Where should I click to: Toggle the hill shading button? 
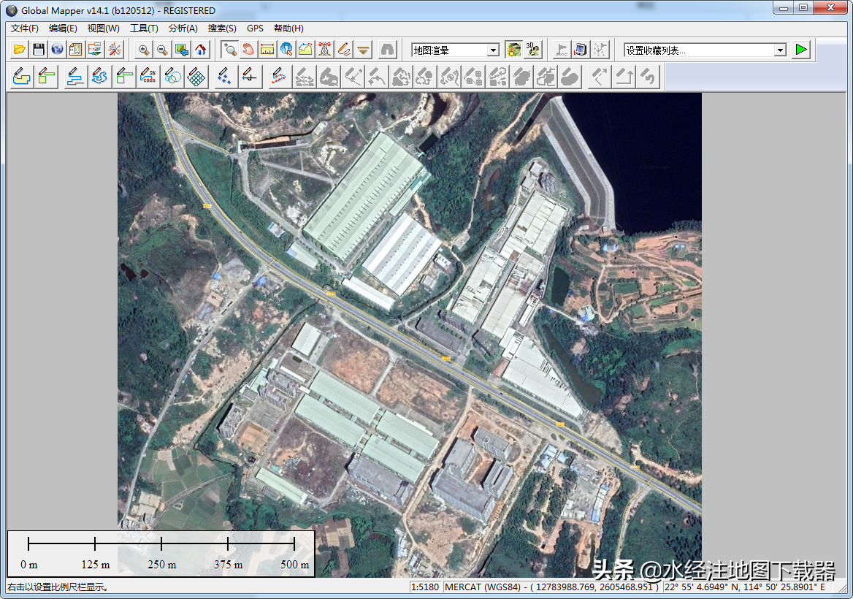click(x=514, y=50)
